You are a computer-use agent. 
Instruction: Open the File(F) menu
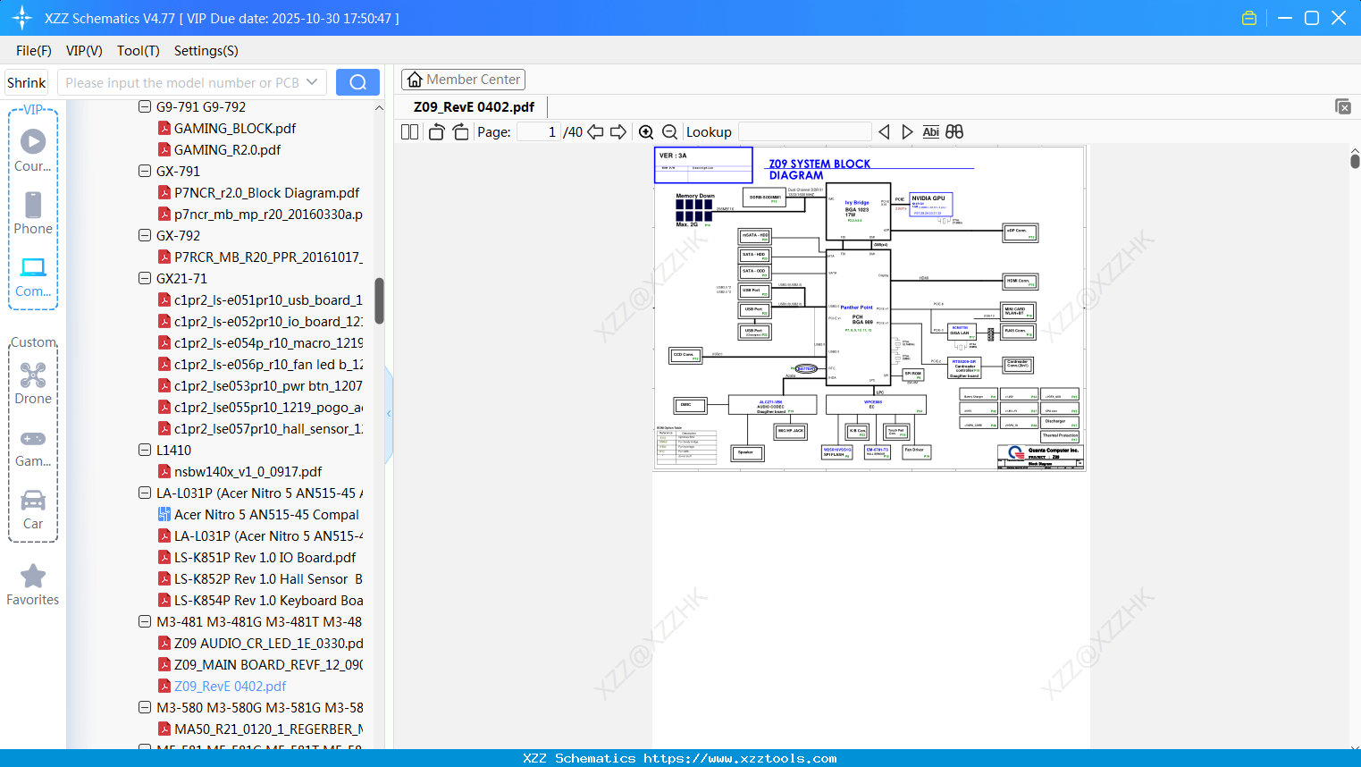click(x=34, y=51)
